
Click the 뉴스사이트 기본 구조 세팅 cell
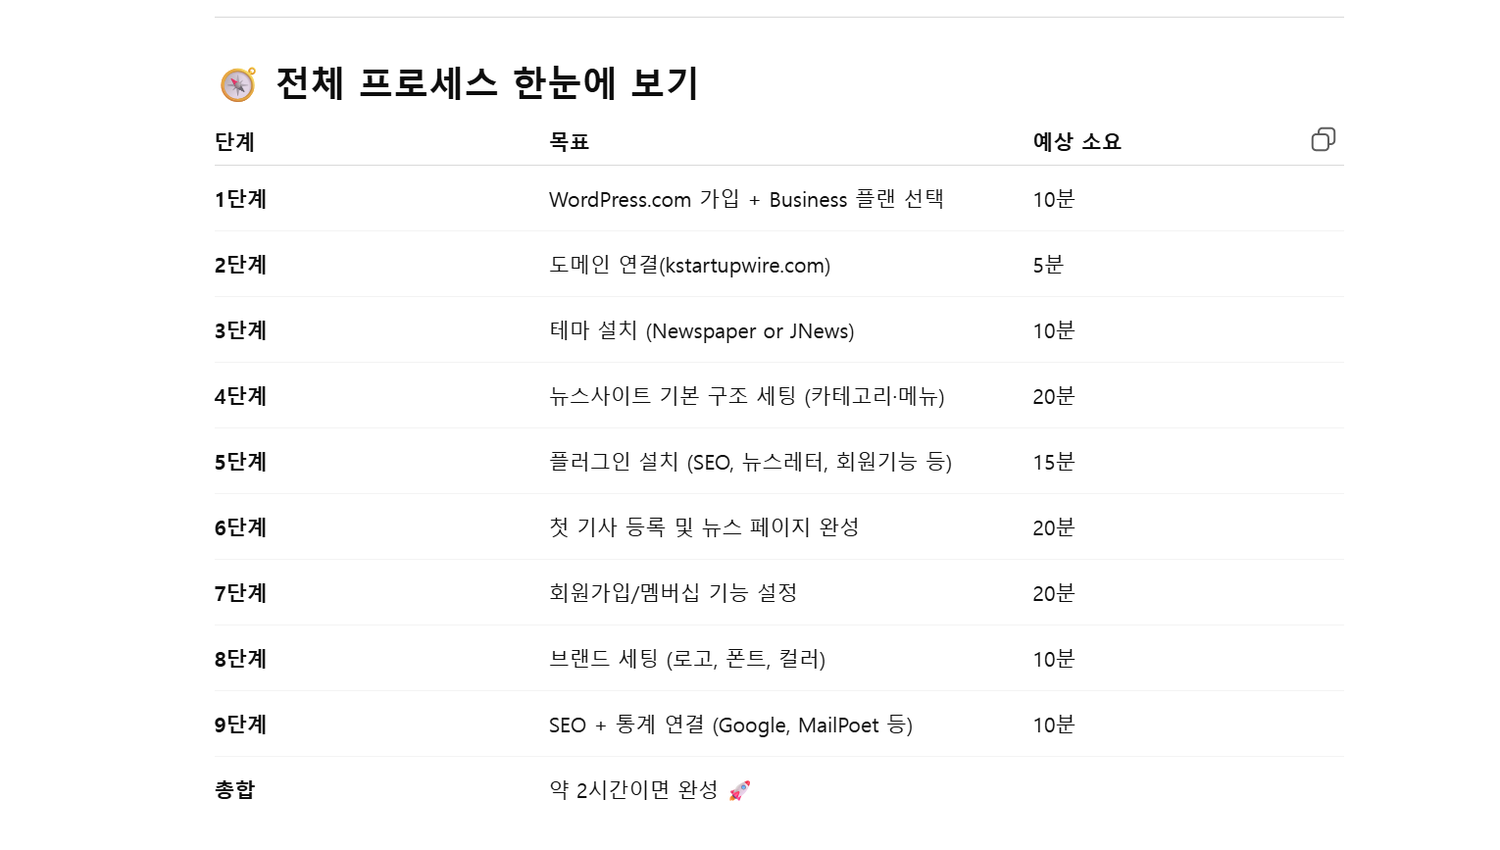[x=746, y=397]
